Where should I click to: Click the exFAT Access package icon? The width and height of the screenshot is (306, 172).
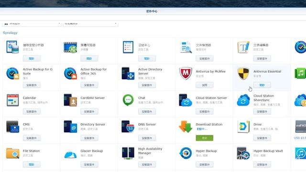(x=301, y=127)
